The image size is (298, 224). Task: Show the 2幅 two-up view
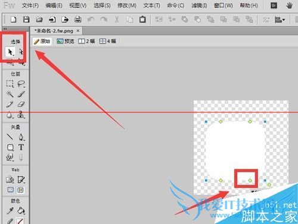(x=86, y=41)
